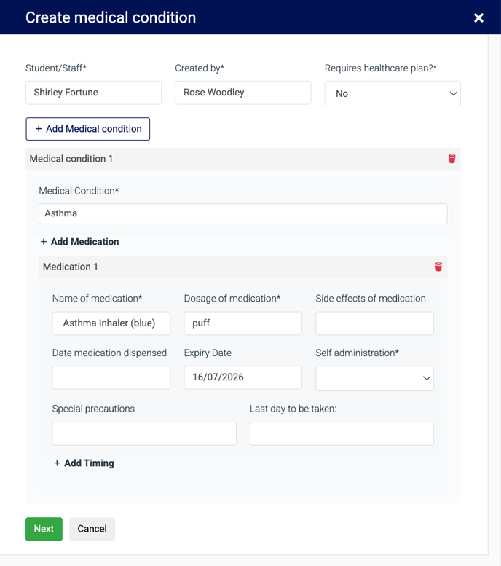Click Date medication dispensed field
This screenshot has width=501, height=566.
111,377
